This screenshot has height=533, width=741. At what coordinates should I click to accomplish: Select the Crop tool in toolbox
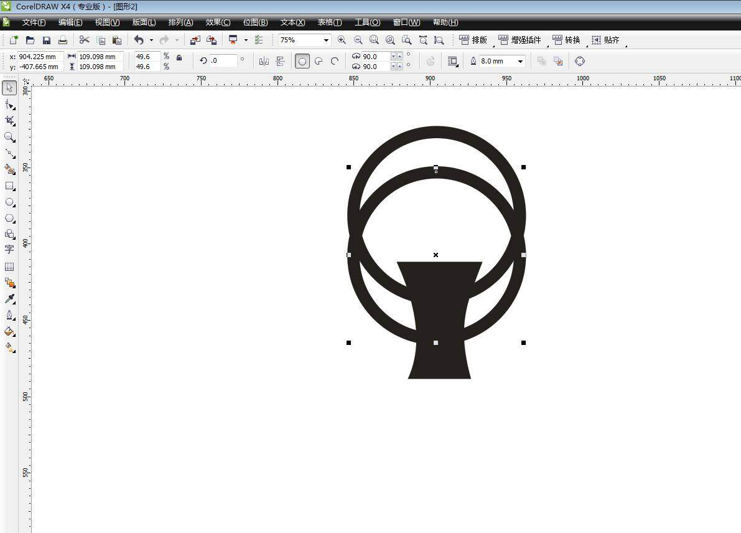coord(9,120)
